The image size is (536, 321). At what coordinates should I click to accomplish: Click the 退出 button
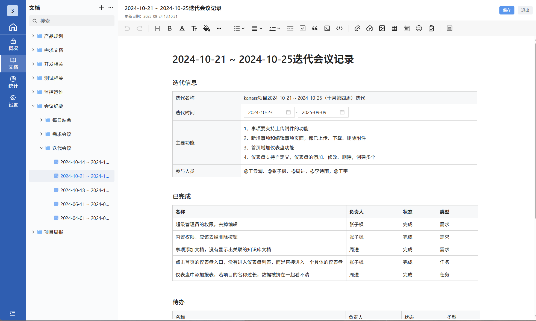point(525,10)
